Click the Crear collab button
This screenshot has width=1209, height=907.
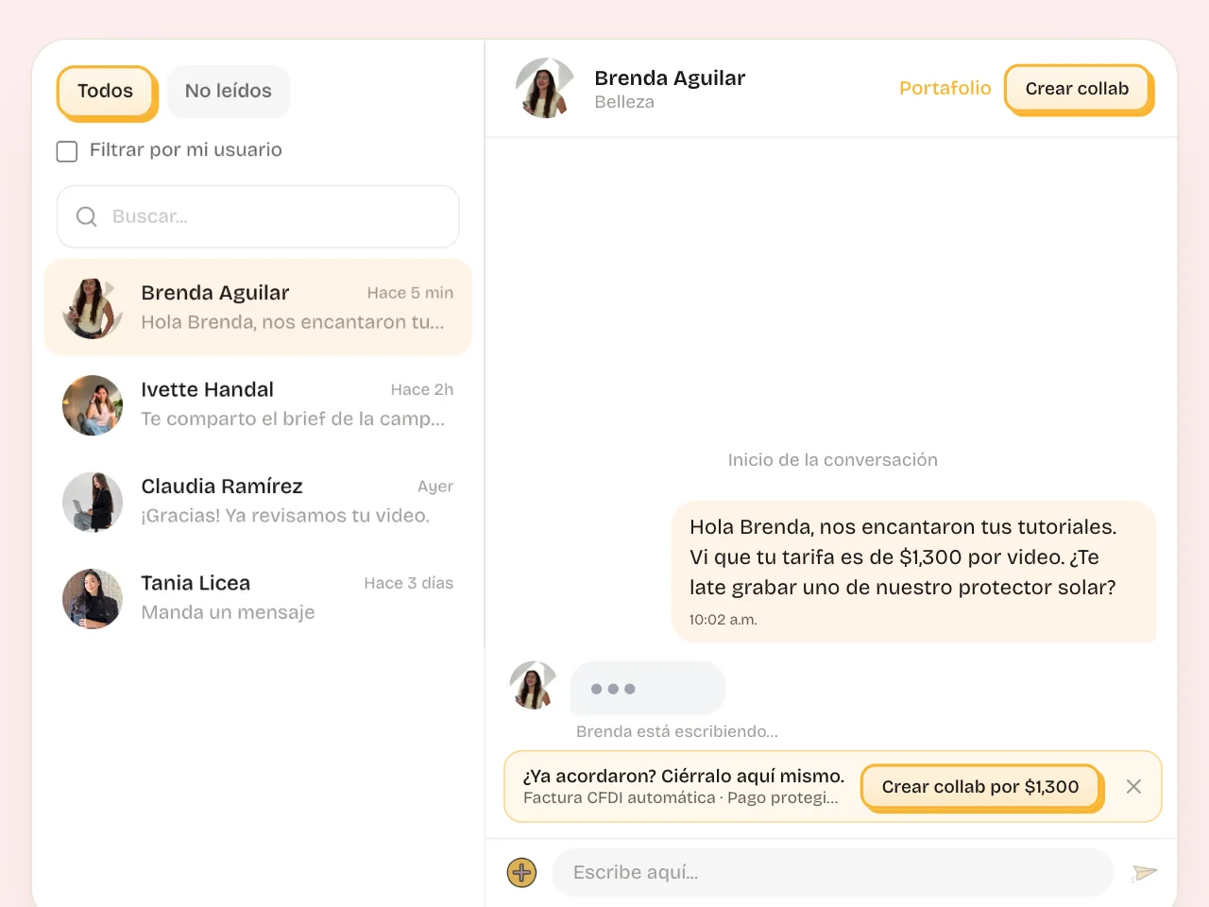1078,89
